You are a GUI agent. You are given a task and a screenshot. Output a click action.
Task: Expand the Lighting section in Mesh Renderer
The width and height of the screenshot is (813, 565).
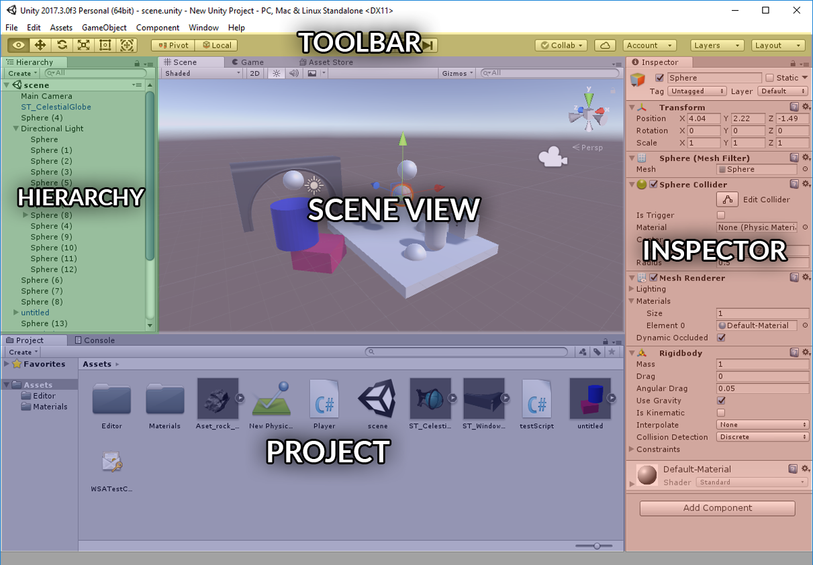pos(631,289)
